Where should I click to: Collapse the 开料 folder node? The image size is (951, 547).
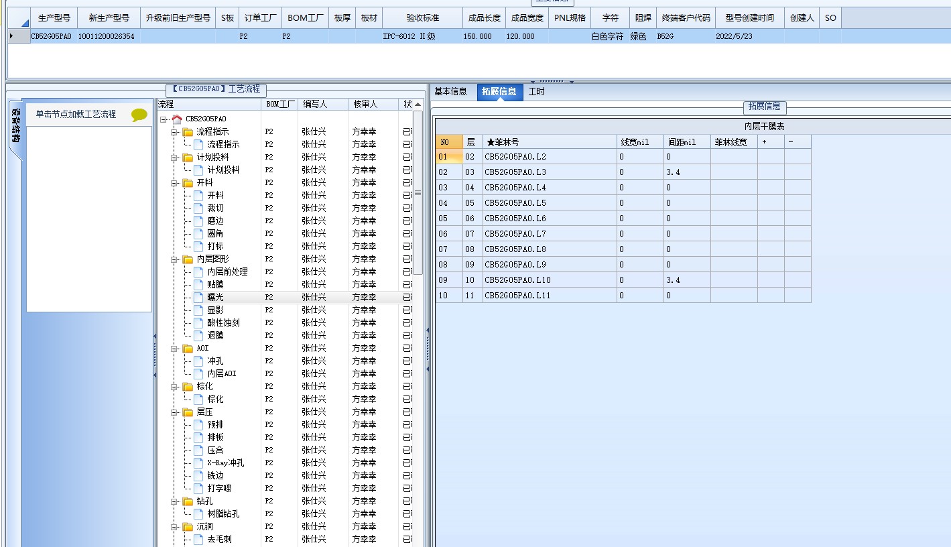coord(174,182)
